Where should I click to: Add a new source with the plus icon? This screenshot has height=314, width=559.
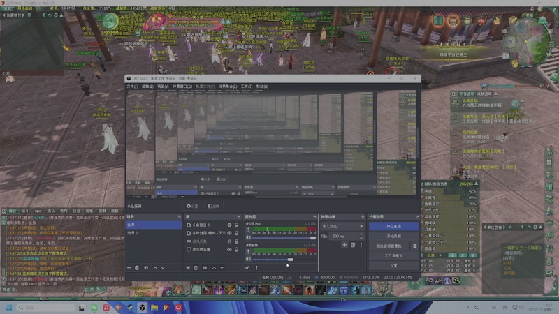[x=188, y=268]
